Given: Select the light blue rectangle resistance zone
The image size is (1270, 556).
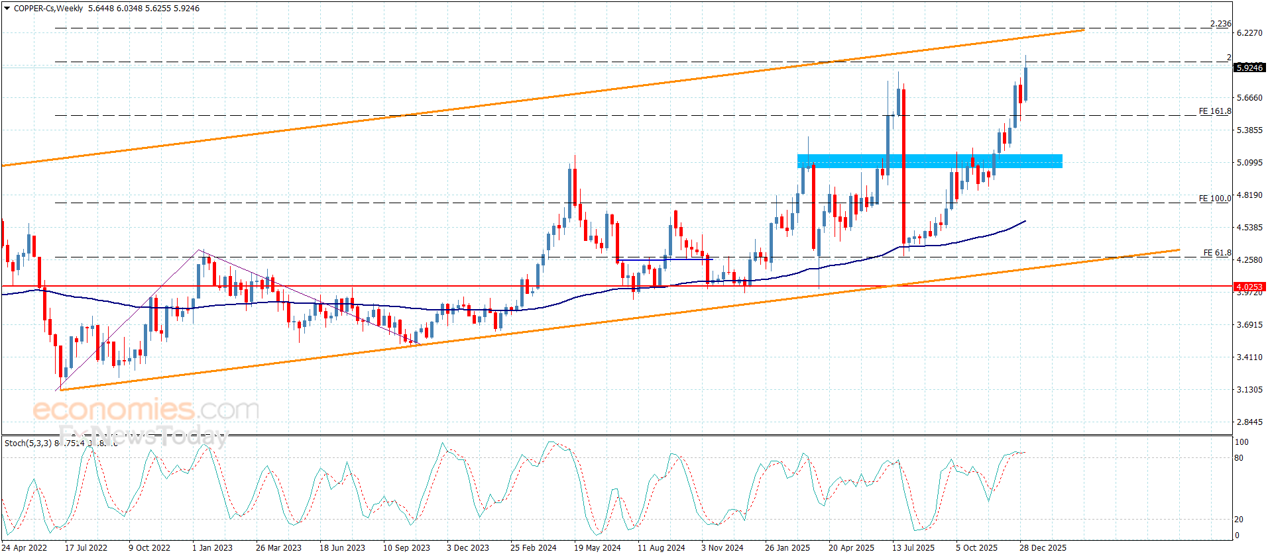Looking at the screenshot, I should click(x=929, y=161).
